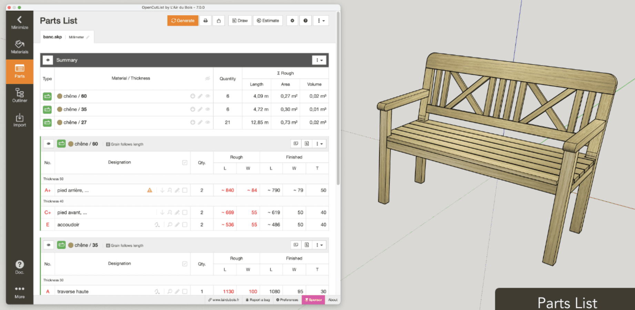Click the green type icon for chêne / 27 in the summary
This screenshot has height=310, width=635.
(x=47, y=122)
